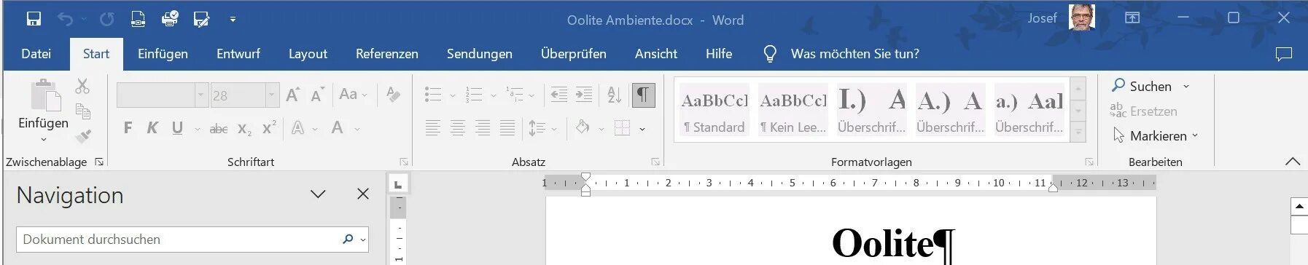Clear all formatting with the eraser icon

tap(393, 94)
